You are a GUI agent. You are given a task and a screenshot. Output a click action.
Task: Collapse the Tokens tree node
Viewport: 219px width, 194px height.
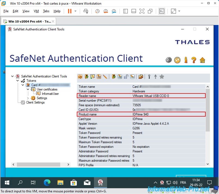(17, 80)
